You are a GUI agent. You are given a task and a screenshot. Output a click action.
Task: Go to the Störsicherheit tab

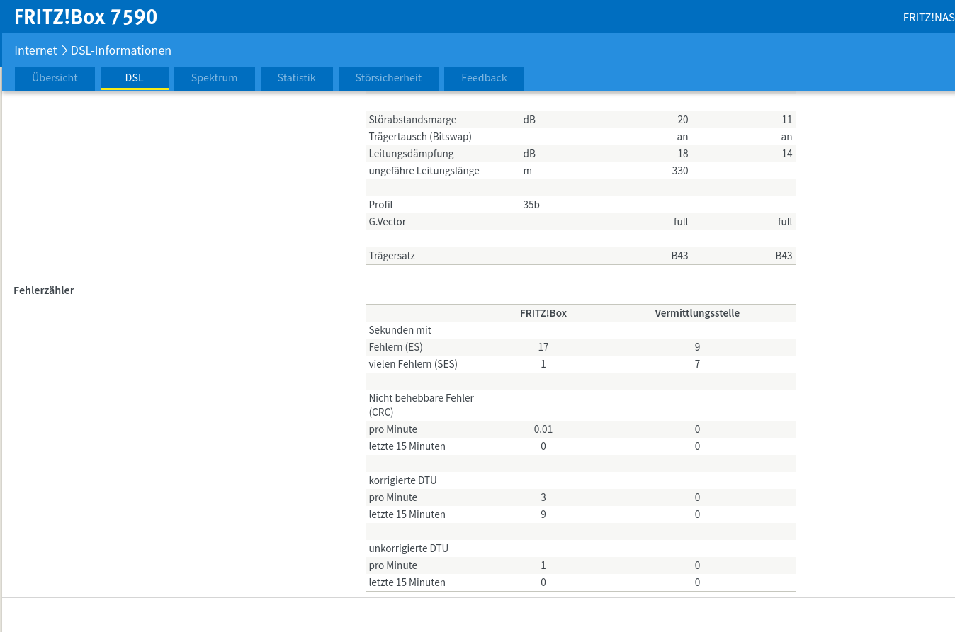(x=388, y=78)
